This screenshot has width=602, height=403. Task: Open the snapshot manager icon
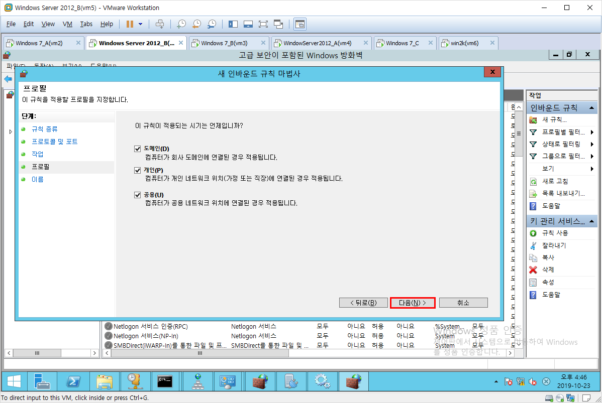(x=212, y=24)
